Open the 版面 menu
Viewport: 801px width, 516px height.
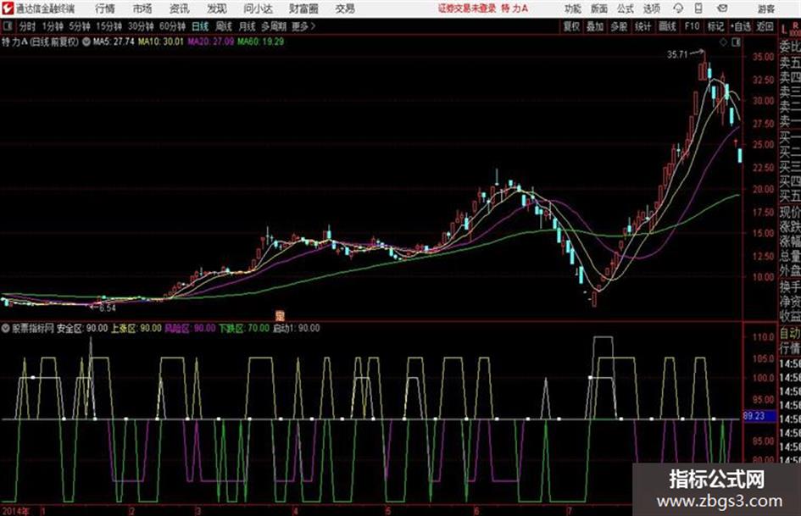pyautogui.click(x=598, y=8)
